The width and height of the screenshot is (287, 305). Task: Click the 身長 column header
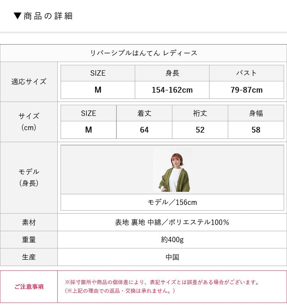coord(172,73)
